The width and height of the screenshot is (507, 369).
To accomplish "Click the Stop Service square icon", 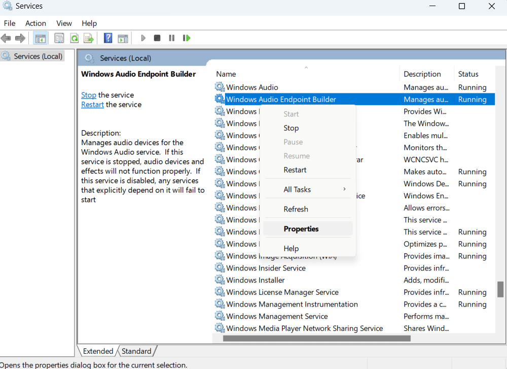I will (157, 38).
